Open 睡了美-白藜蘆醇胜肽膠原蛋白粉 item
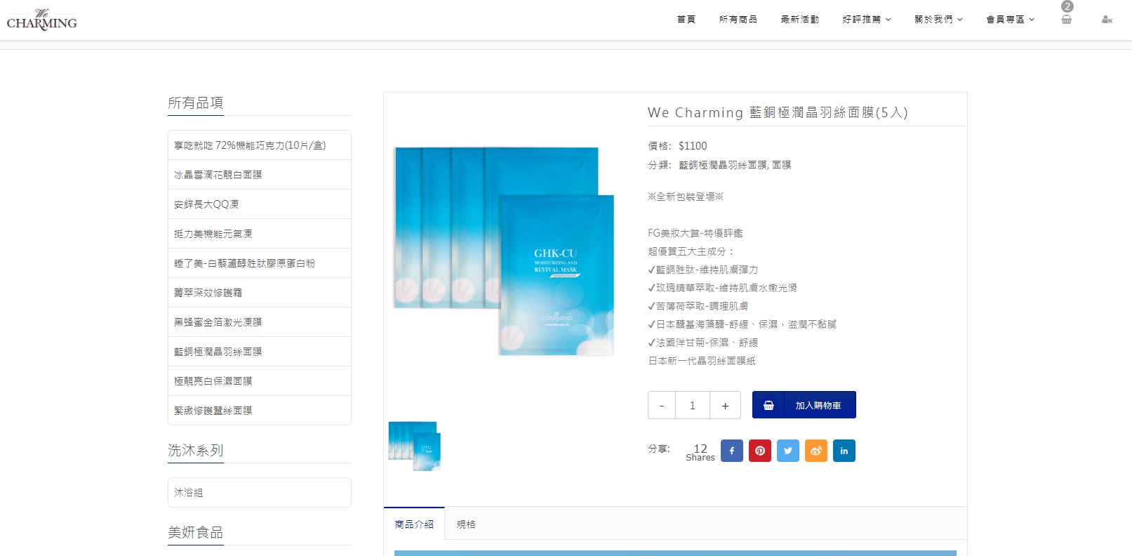 pos(260,263)
